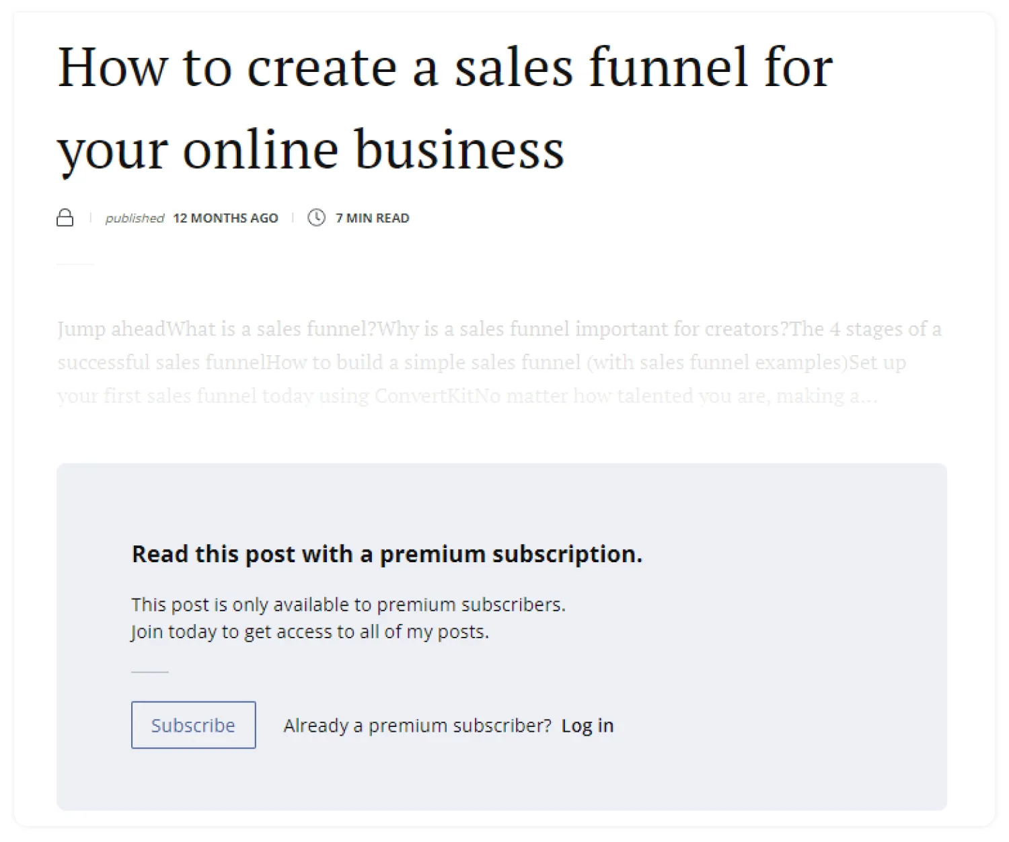
Task: Click the 'Already a premium subscriber?' text
Action: pyautogui.click(x=417, y=726)
